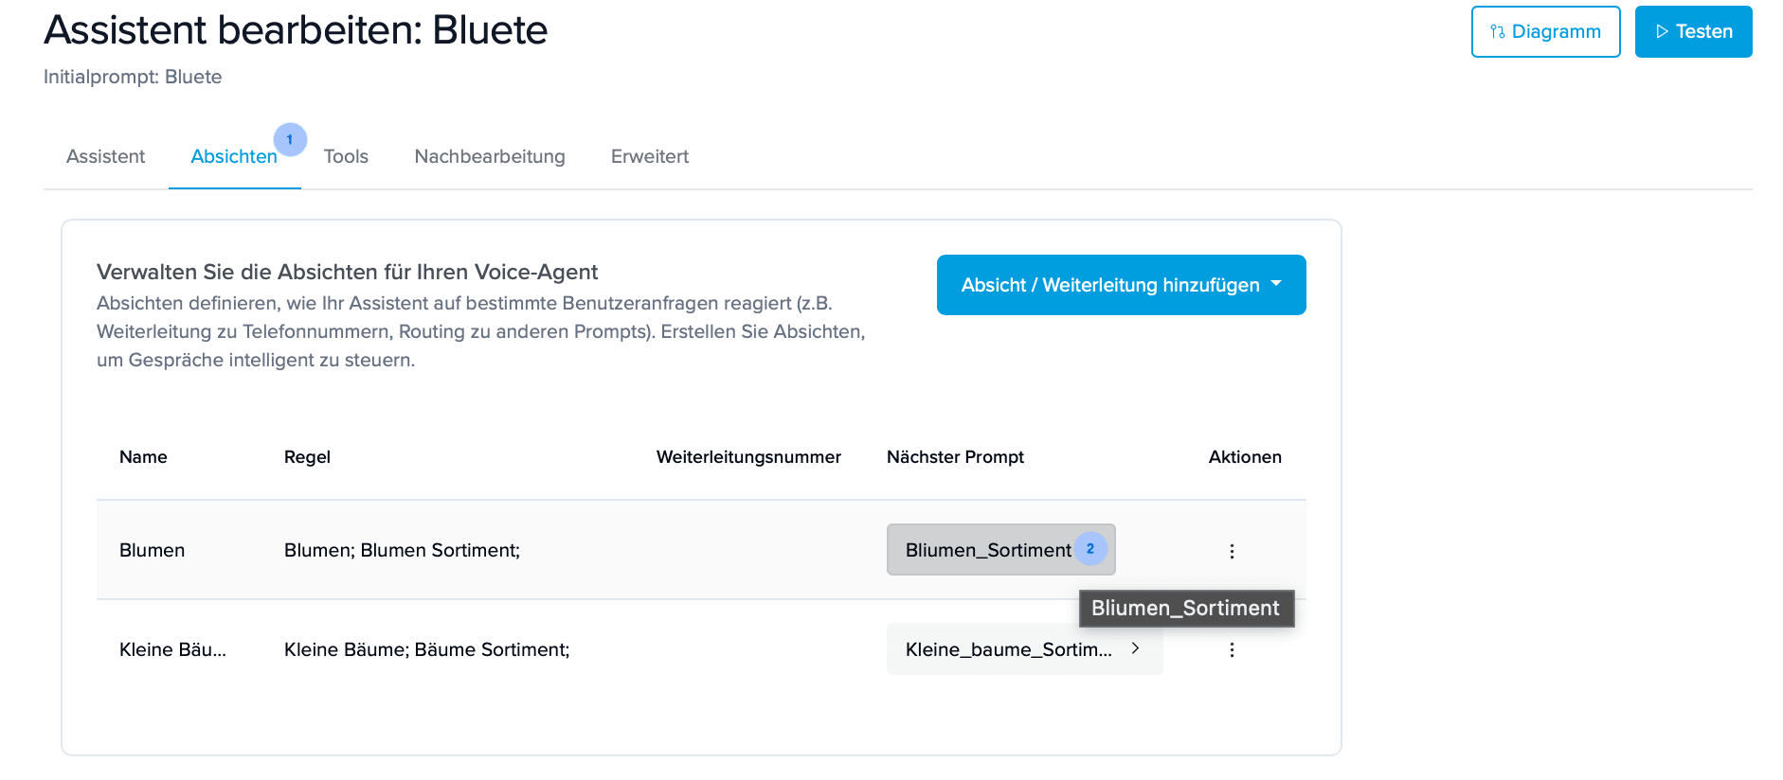Click the truncated Kleine Bäu... intent name
This screenshot has width=1783, height=780.
[172, 649]
